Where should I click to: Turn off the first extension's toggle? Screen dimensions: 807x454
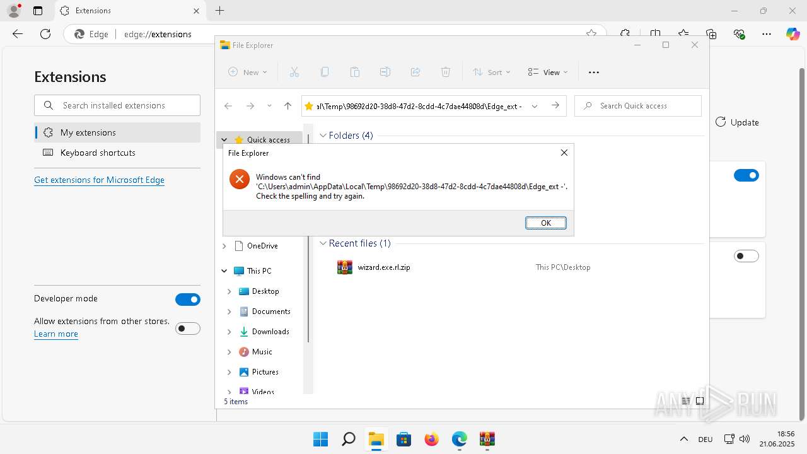pyautogui.click(x=746, y=175)
